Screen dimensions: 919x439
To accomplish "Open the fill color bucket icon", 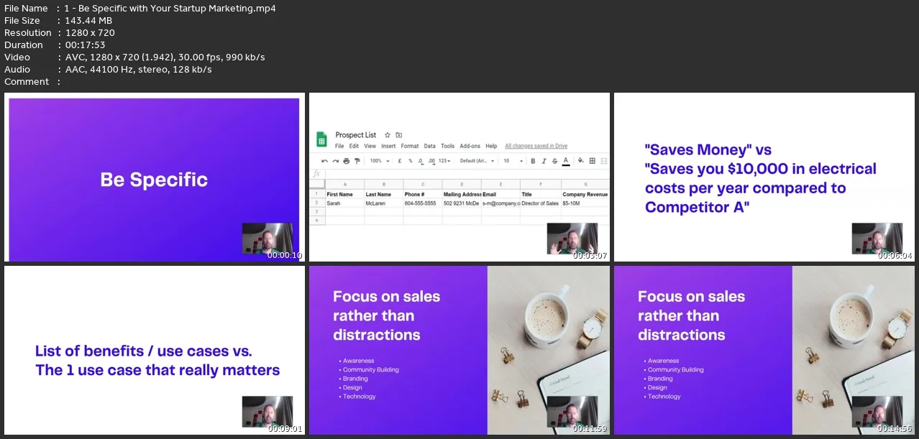I will tap(581, 160).
